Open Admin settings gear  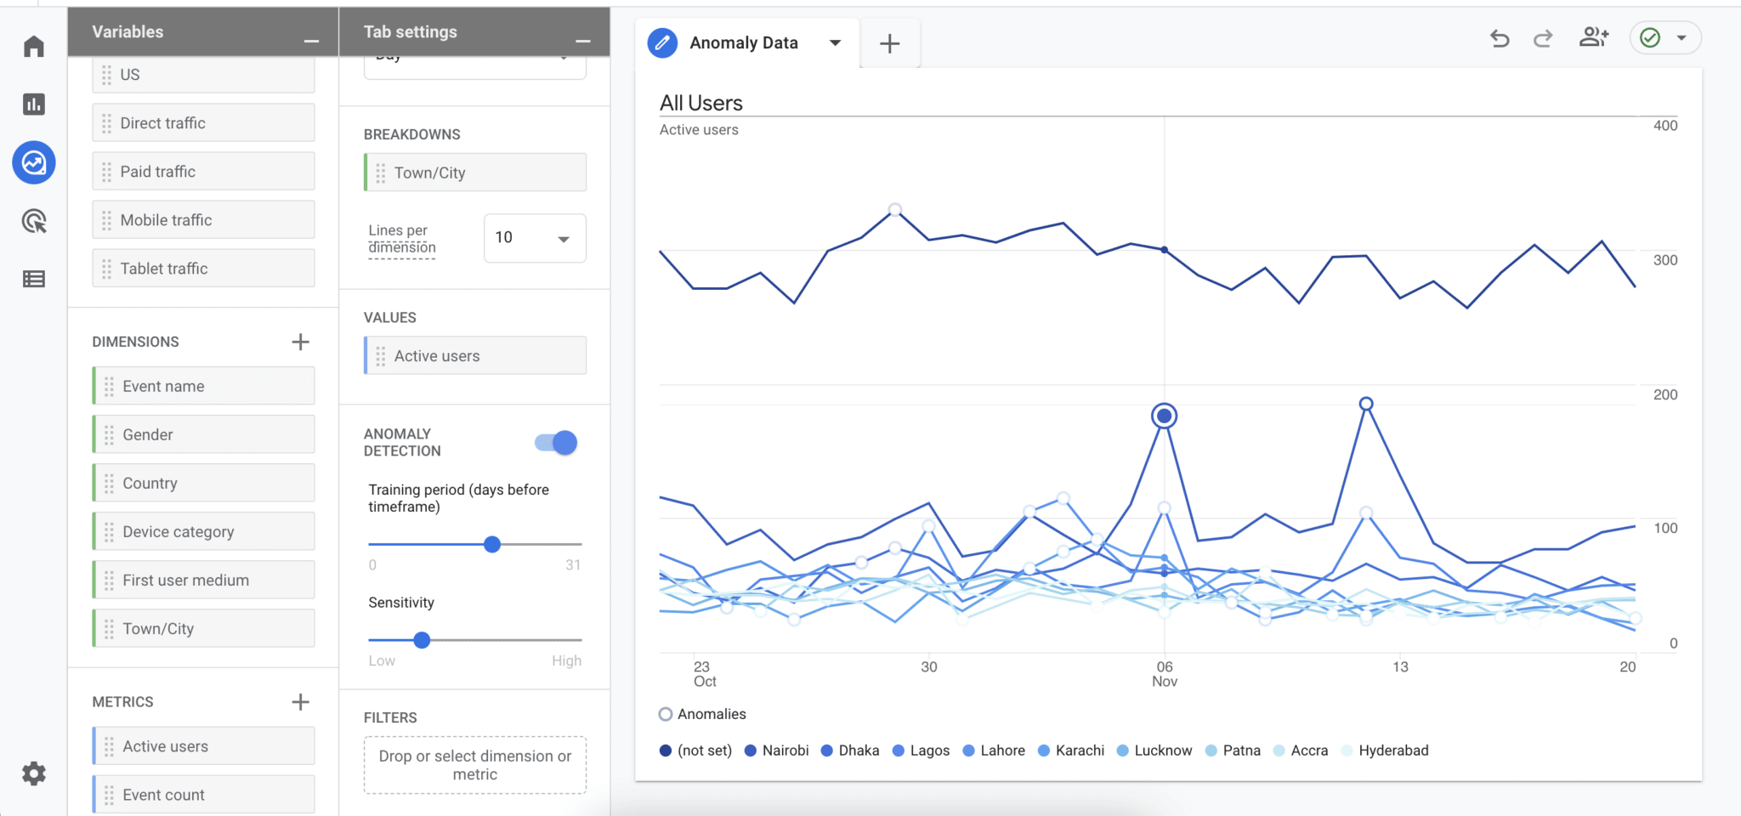coord(34,773)
